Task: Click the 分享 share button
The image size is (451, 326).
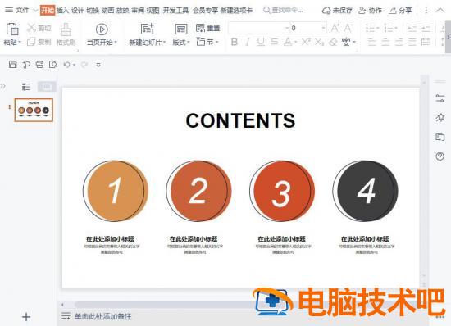Action: pyautogui.click(x=400, y=11)
